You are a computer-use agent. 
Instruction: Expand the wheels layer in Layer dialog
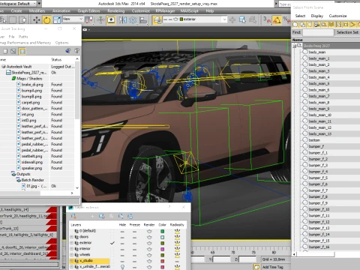71,255
